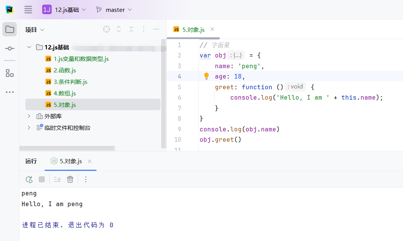Show more tool windows ellipsis
The image size is (403, 241).
pos(10,92)
